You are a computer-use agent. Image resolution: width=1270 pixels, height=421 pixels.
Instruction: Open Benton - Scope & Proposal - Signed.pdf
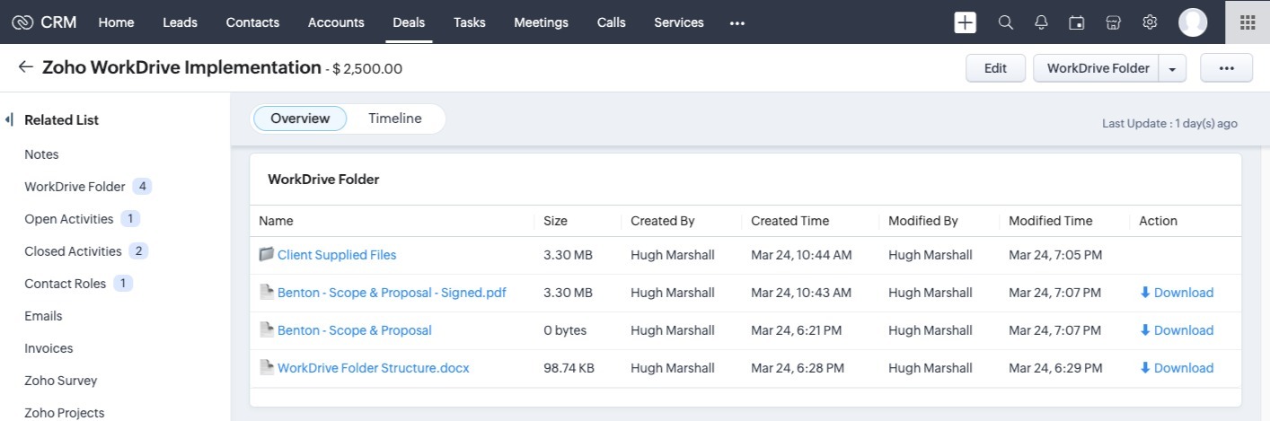(x=392, y=293)
